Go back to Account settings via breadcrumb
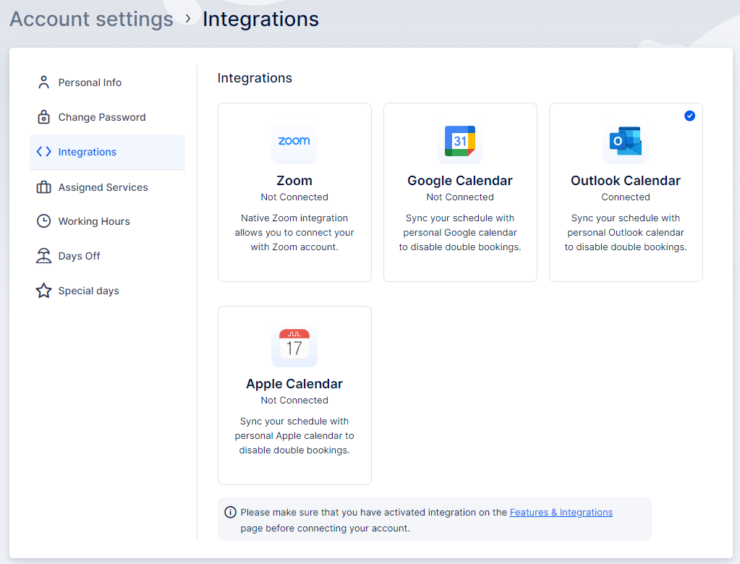Viewport: 740px width, 564px height. pos(91,19)
